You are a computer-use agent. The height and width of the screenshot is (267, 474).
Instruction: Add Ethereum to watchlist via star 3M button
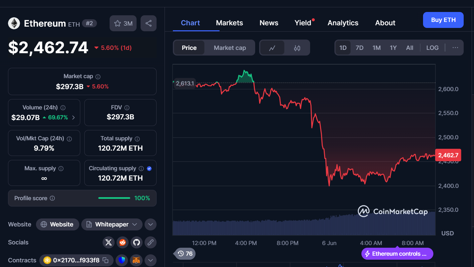(123, 23)
